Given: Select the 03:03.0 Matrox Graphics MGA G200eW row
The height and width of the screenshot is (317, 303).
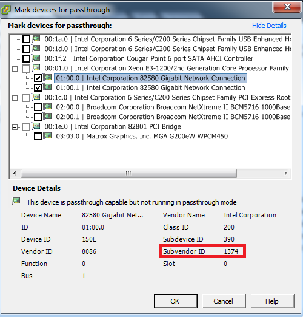Looking at the screenshot, I should point(142,136).
